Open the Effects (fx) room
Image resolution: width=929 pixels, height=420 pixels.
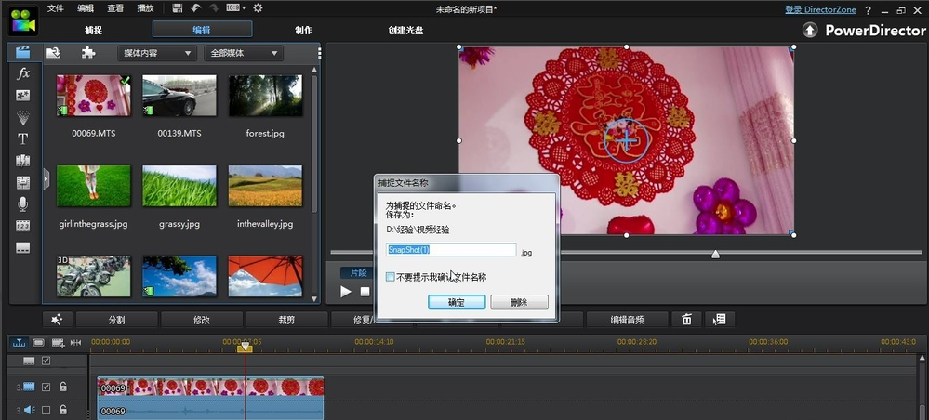click(x=23, y=73)
